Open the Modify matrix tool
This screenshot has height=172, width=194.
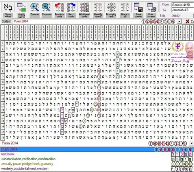[x=21, y=7]
